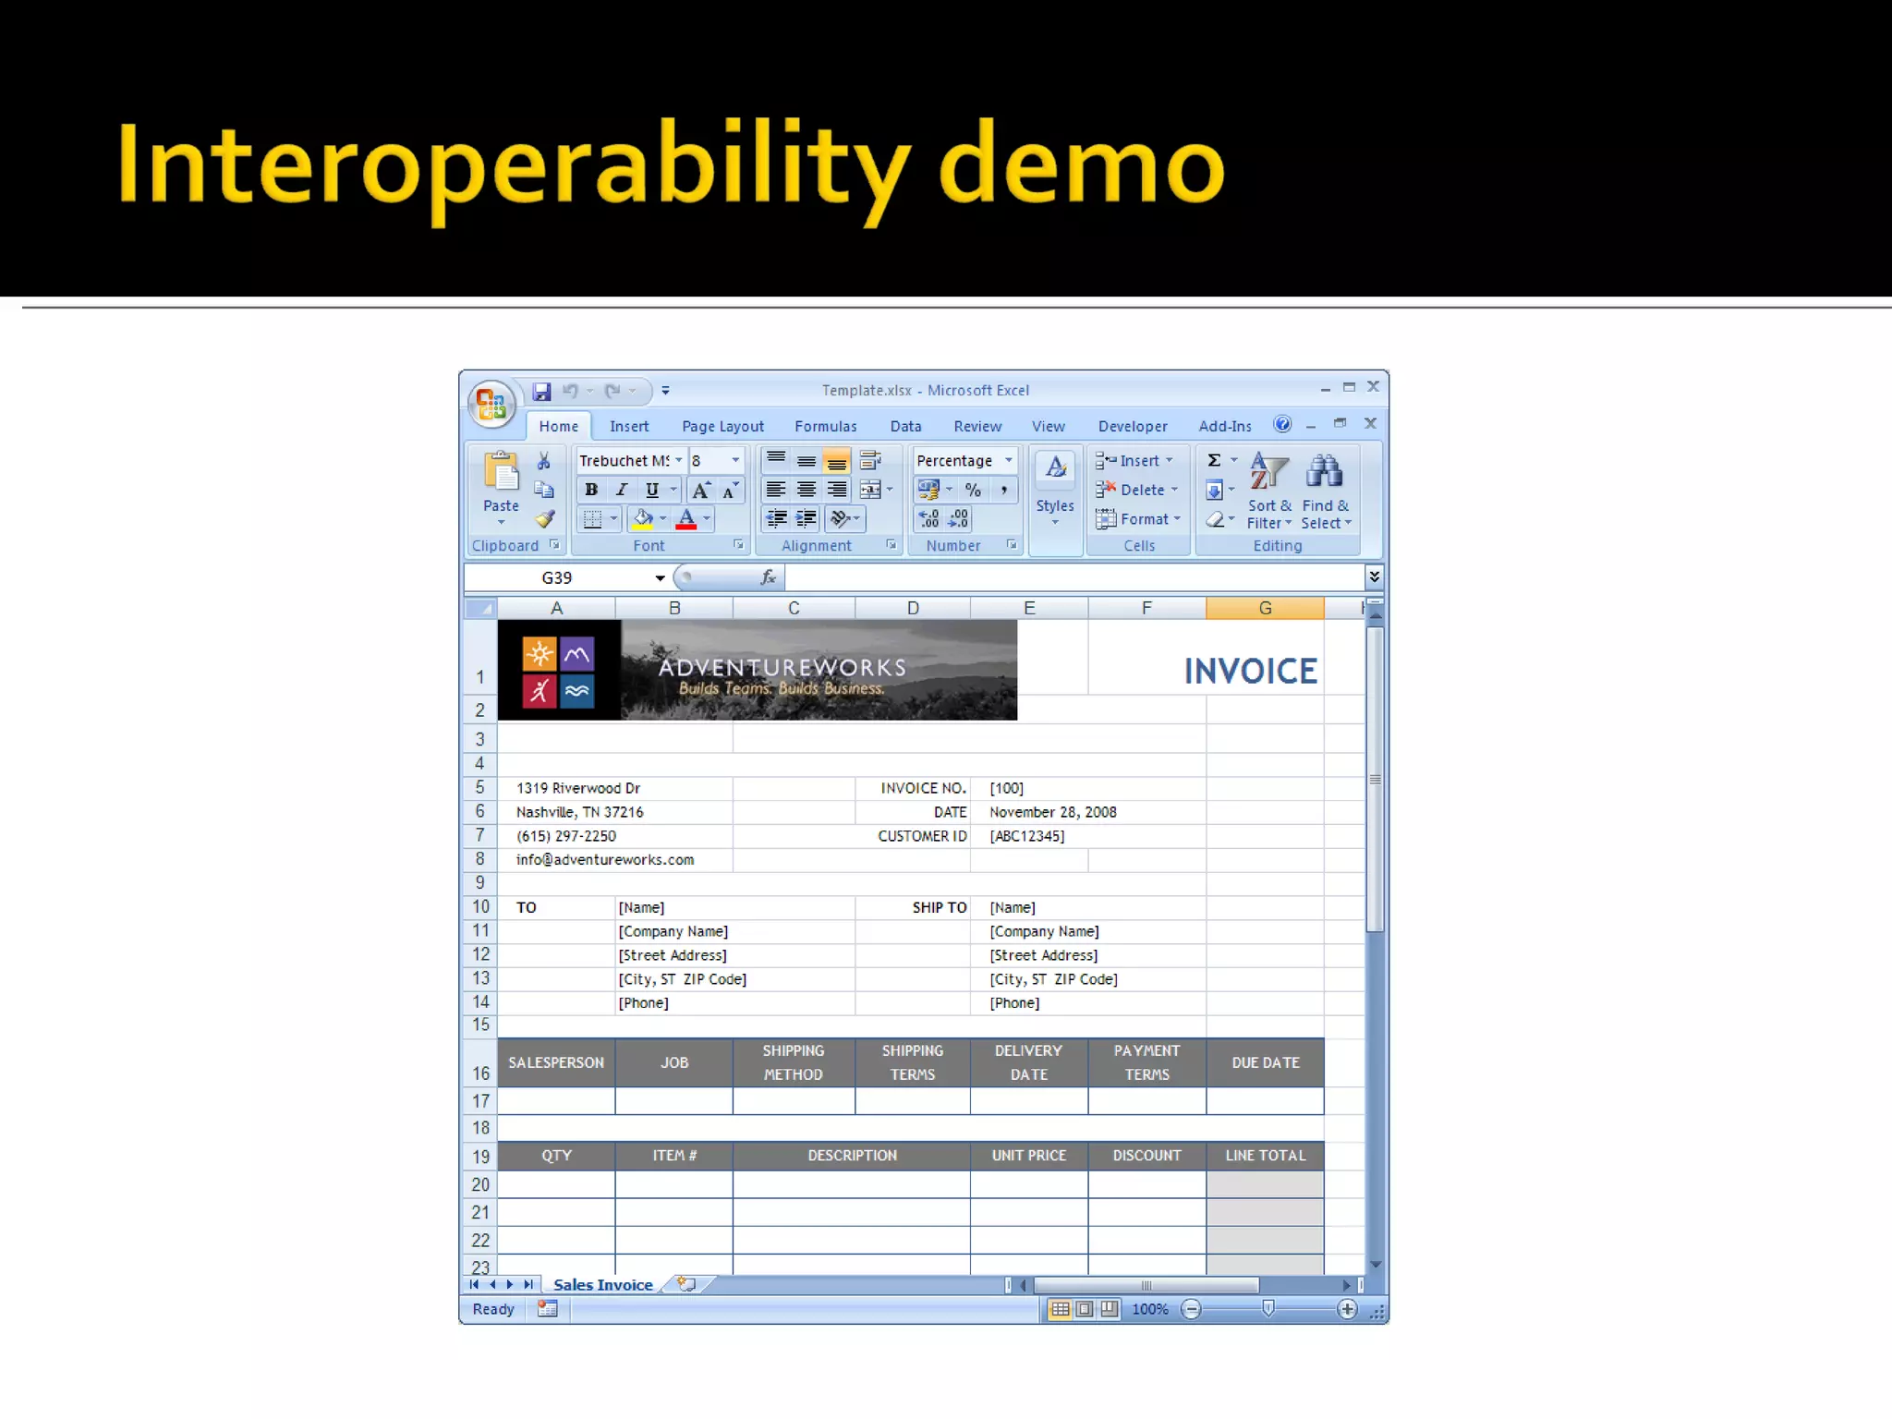The height and width of the screenshot is (1419, 1892).
Task: Click the zoom slider handle
Action: (x=1268, y=1309)
